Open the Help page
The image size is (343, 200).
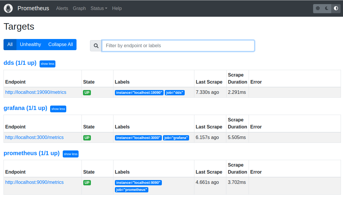pyautogui.click(x=117, y=8)
